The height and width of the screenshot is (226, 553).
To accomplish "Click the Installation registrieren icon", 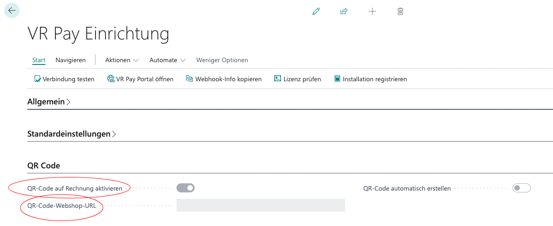I will point(337,79).
